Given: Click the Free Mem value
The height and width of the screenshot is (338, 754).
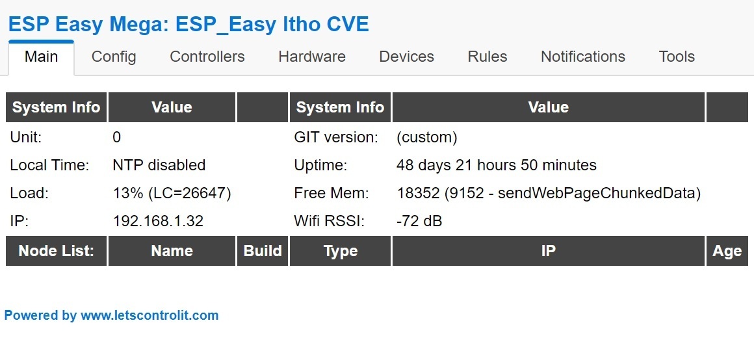Looking at the screenshot, I should 548,193.
